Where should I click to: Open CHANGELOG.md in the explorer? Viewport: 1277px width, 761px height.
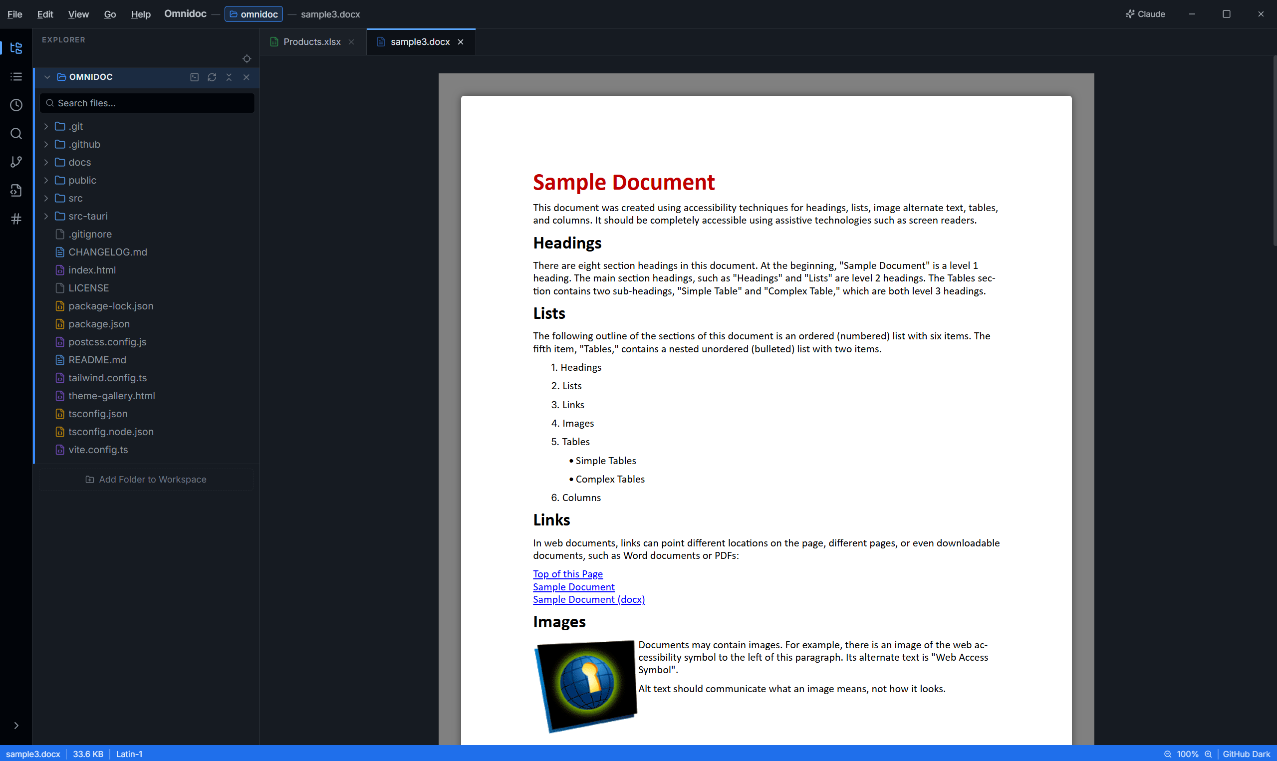(147, 252)
